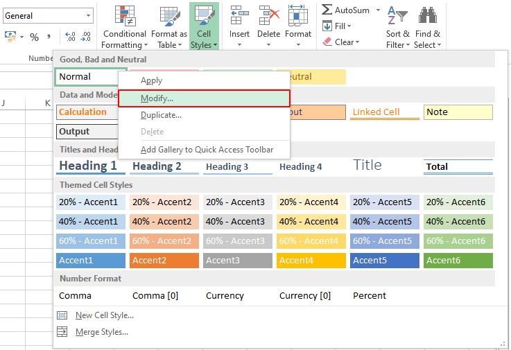The image size is (511, 350).
Task: Open Conditional Formatting icon
Action: [x=125, y=16]
